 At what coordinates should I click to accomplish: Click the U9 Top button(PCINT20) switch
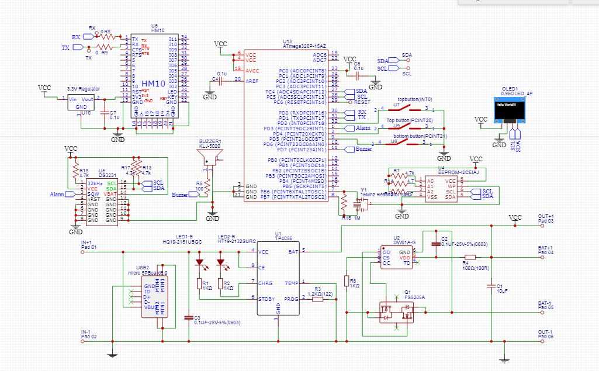tap(405, 127)
